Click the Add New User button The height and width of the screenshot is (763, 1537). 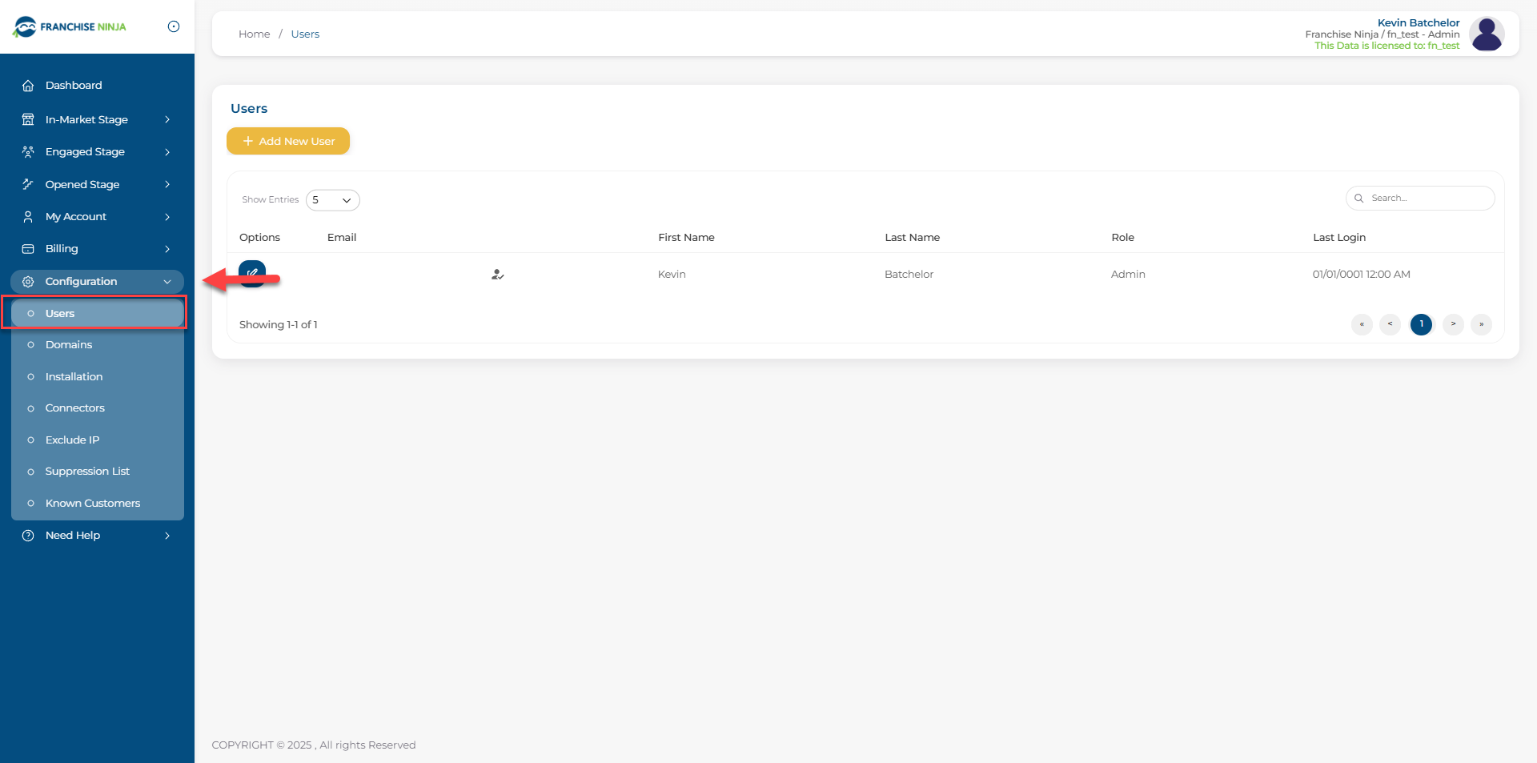(x=288, y=141)
